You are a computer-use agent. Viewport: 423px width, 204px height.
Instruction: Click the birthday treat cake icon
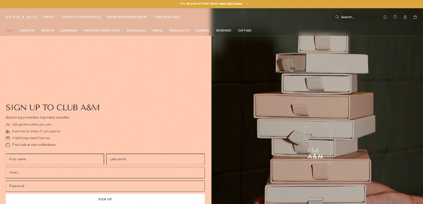8,138
